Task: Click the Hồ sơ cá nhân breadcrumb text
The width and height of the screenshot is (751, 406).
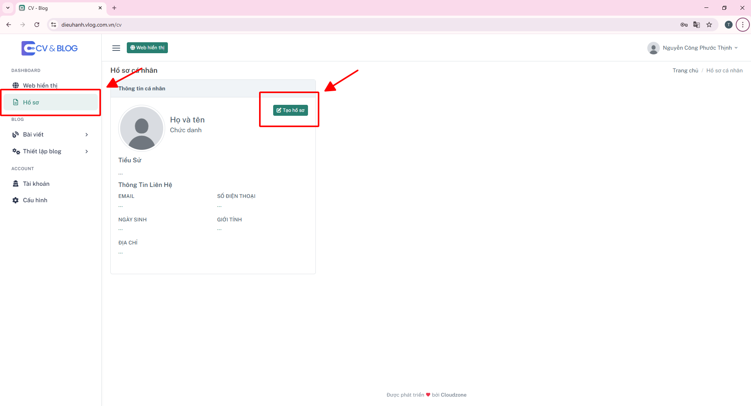Action: 724,70
